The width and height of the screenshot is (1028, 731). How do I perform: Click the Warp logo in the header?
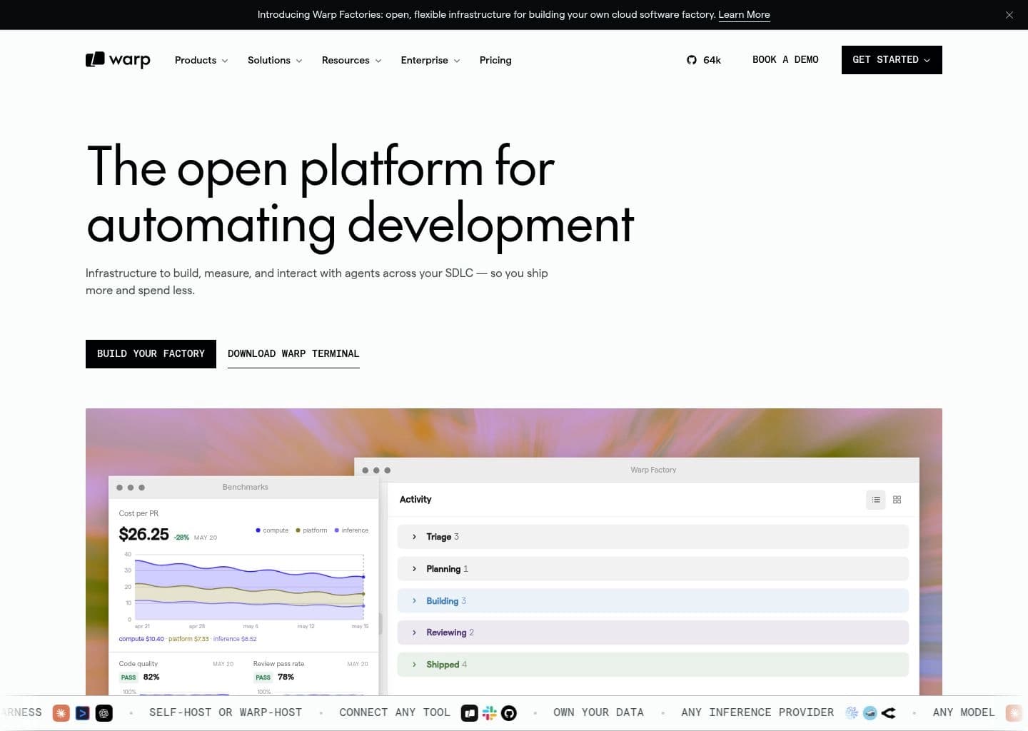[118, 60]
